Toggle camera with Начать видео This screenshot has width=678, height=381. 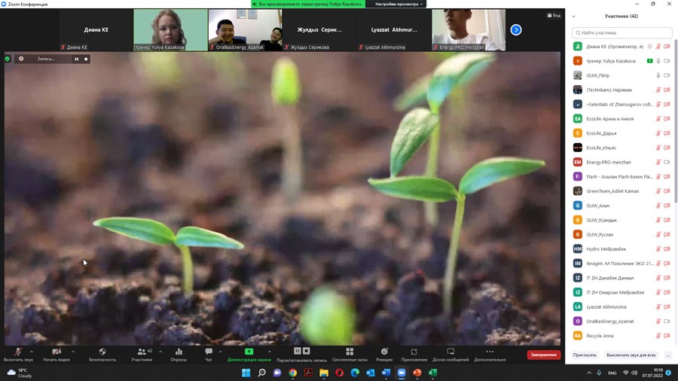56,352
